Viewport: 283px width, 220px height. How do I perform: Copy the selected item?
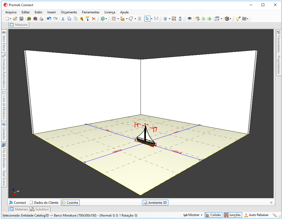click(69, 19)
